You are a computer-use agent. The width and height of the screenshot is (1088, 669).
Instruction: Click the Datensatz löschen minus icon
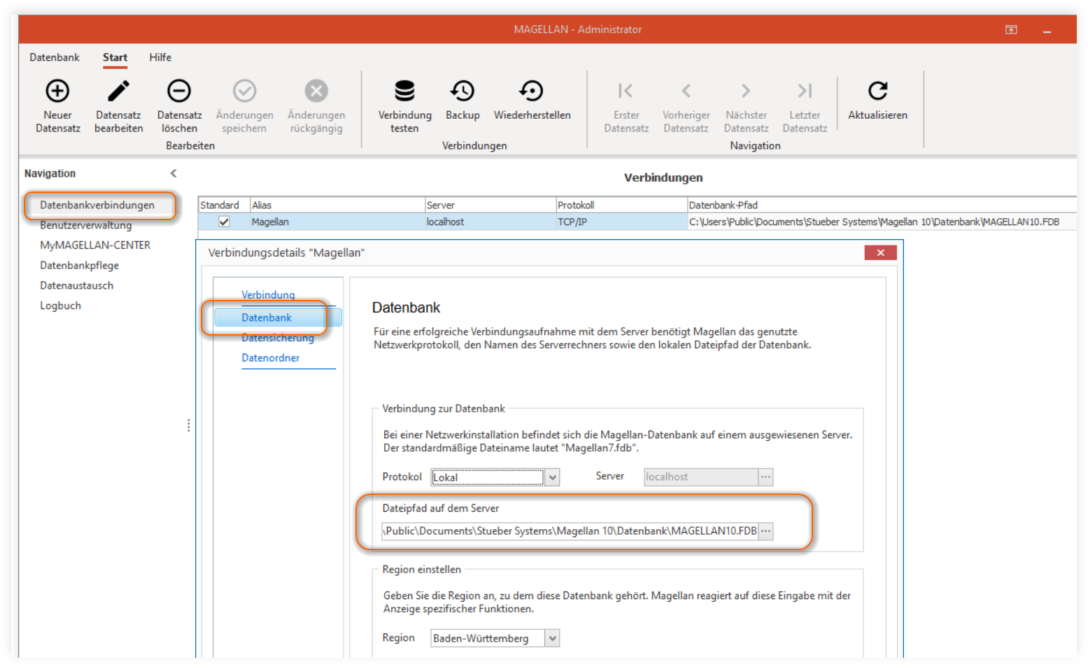(x=179, y=91)
